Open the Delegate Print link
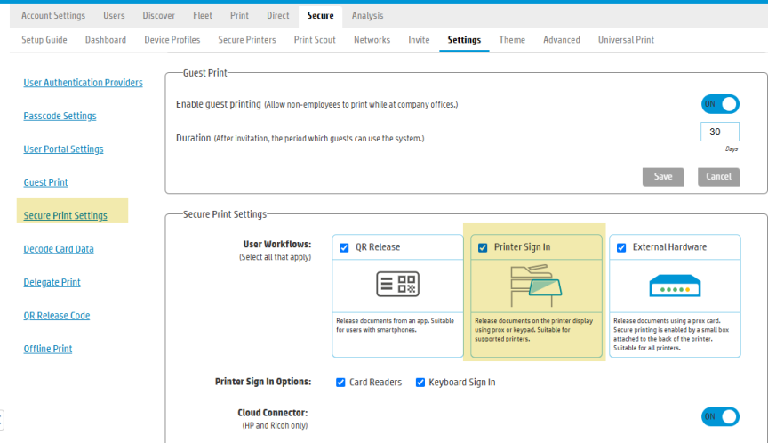Viewport: 768px width, 443px height. [52, 282]
